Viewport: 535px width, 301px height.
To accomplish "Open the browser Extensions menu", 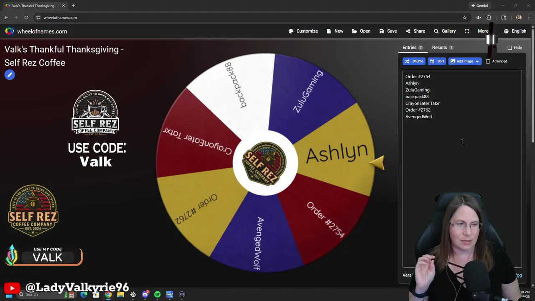I will point(489,18).
